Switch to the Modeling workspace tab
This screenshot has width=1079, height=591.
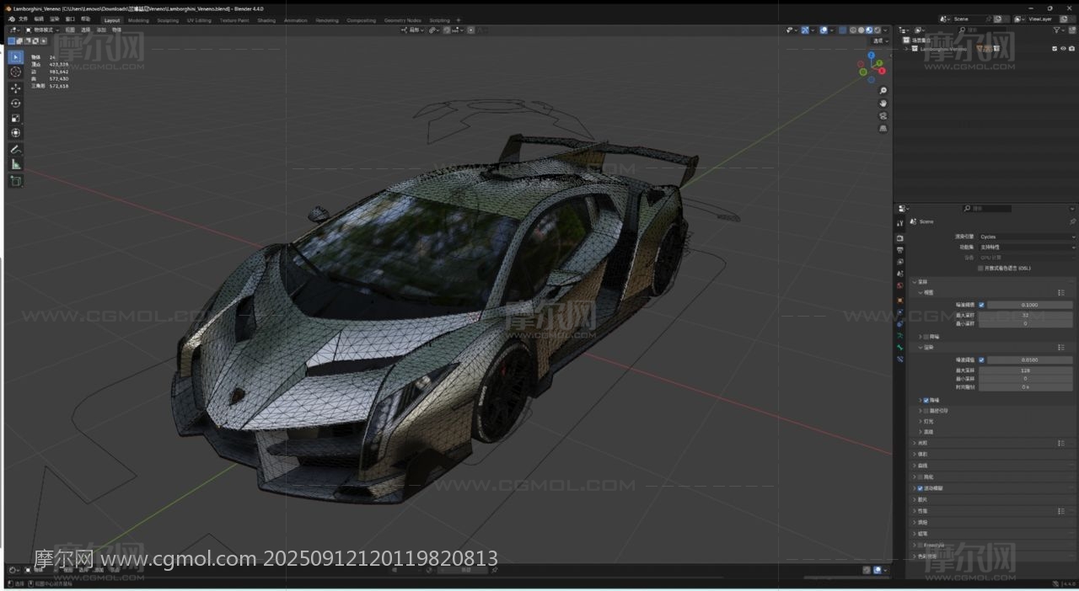coord(138,20)
